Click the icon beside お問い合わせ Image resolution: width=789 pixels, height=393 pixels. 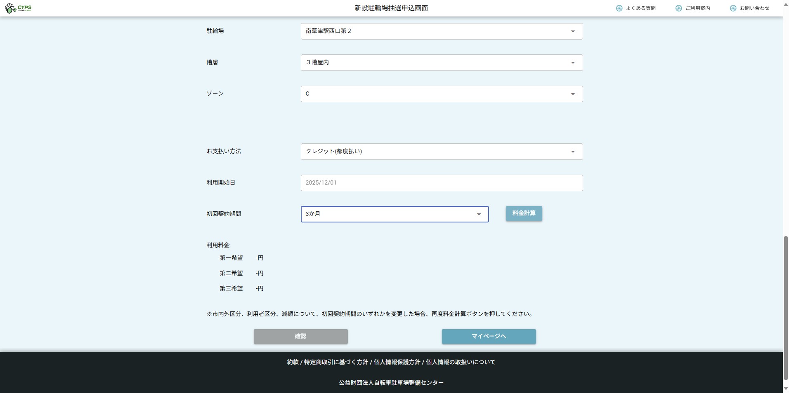pos(733,8)
